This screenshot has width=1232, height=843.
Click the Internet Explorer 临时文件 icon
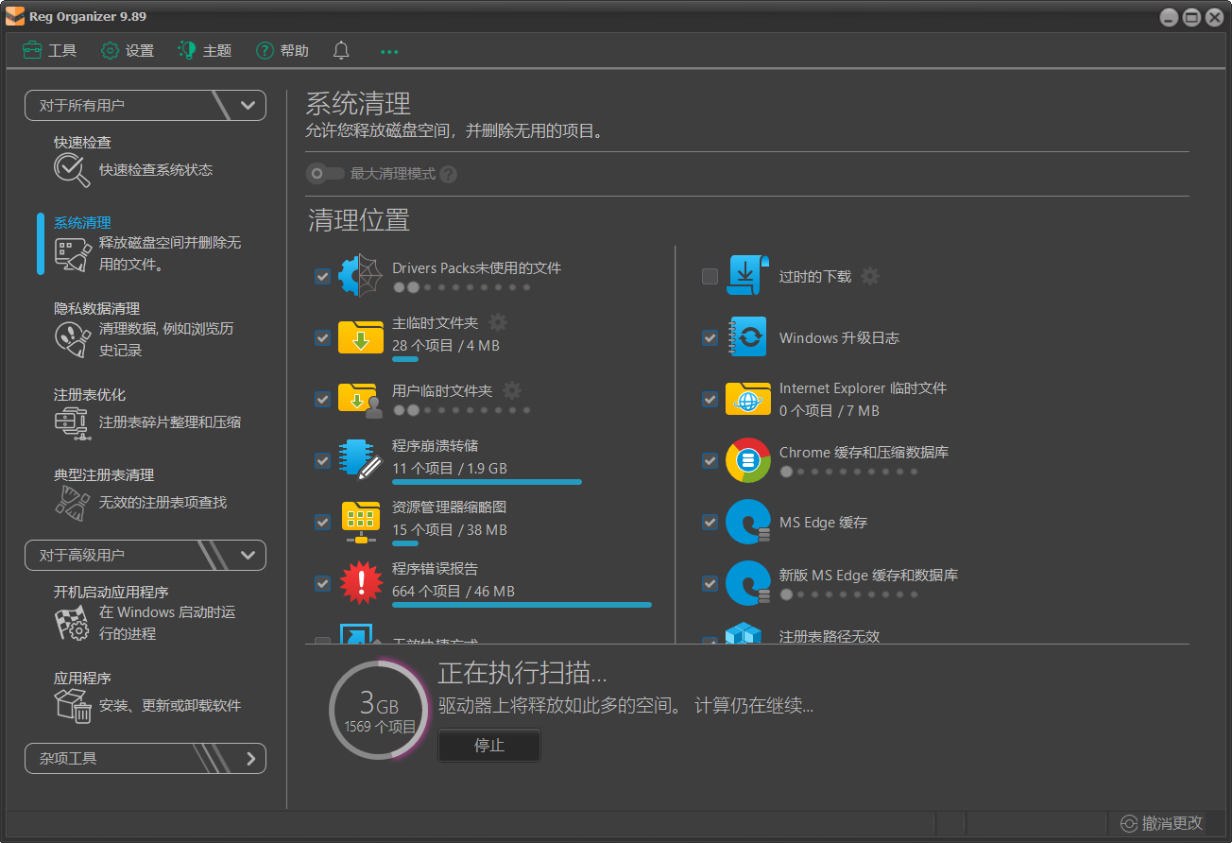748,399
